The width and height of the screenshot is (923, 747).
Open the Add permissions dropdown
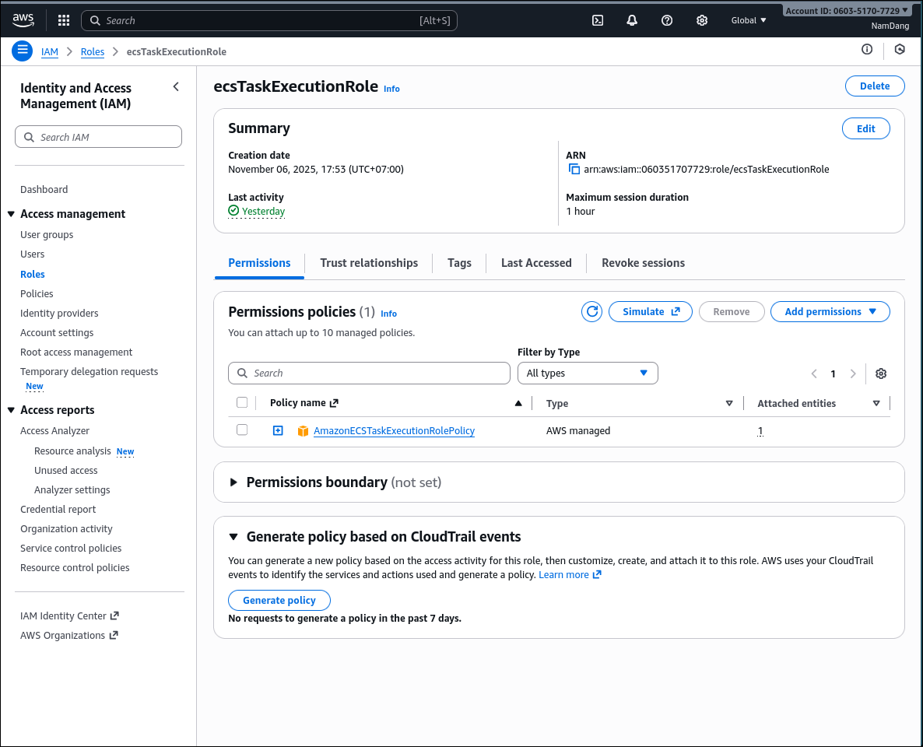830,311
